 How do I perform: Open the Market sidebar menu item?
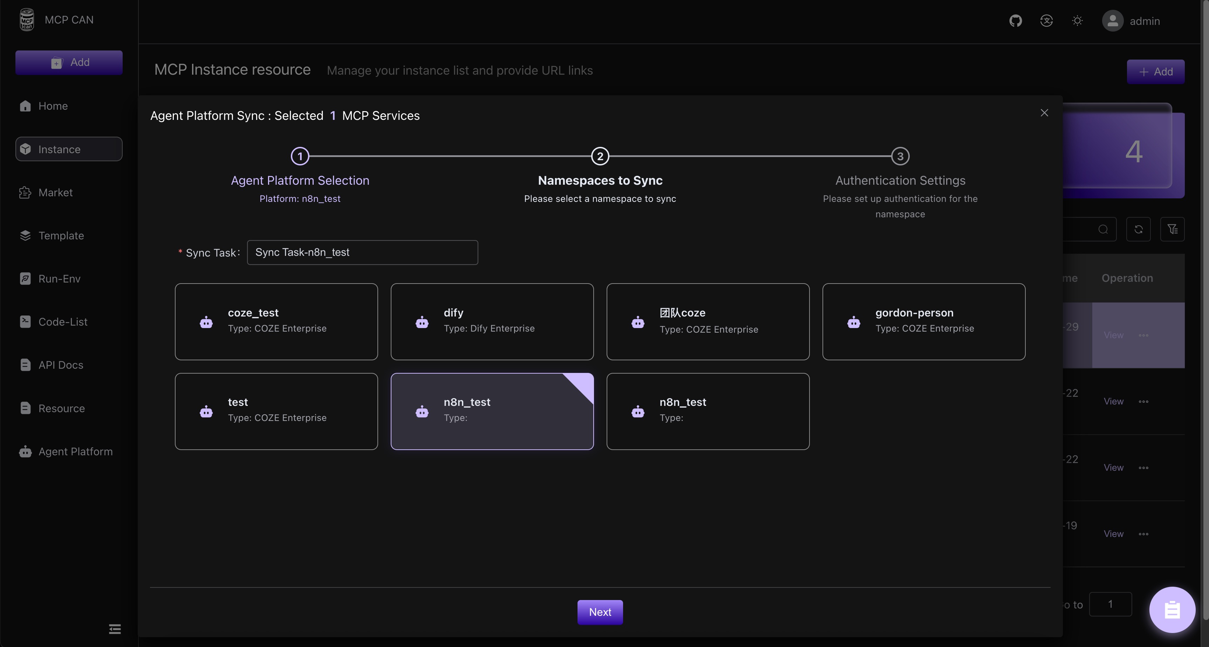point(55,192)
